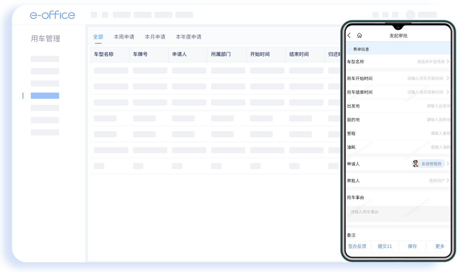The height and width of the screenshot is (272, 460).
Task: Open the 用车结束时间 picker
Action: (x=428, y=92)
